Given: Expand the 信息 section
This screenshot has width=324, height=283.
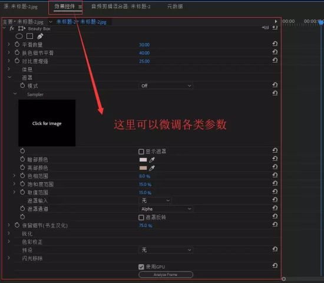Looking at the screenshot, I should [x=9, y=69].
